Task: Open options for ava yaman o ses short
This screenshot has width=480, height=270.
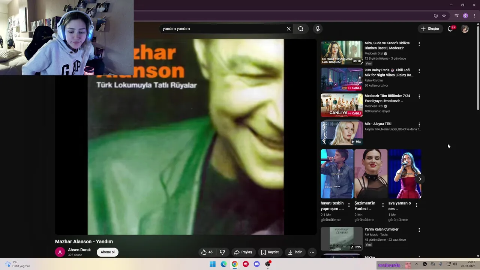Action: point(417,205)
